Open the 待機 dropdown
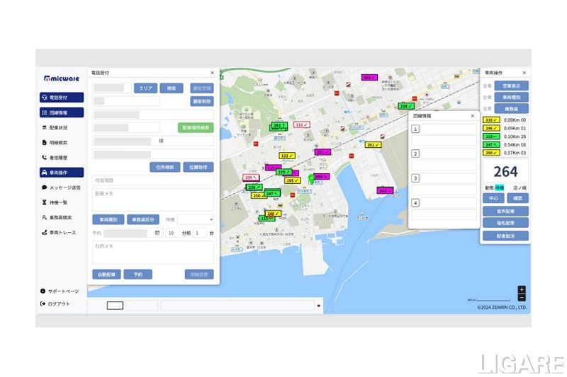Image resolution: width=567 pixels, height=377 pixels. click(x=196, y=220)
